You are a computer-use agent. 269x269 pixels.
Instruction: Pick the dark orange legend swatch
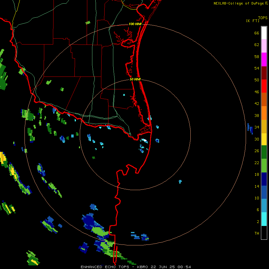pos(264,99)
